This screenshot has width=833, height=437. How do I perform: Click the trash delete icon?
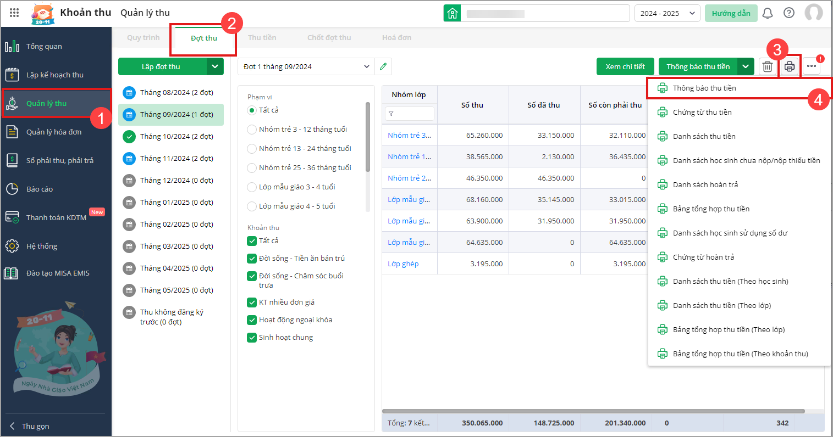tap(767, 67)
